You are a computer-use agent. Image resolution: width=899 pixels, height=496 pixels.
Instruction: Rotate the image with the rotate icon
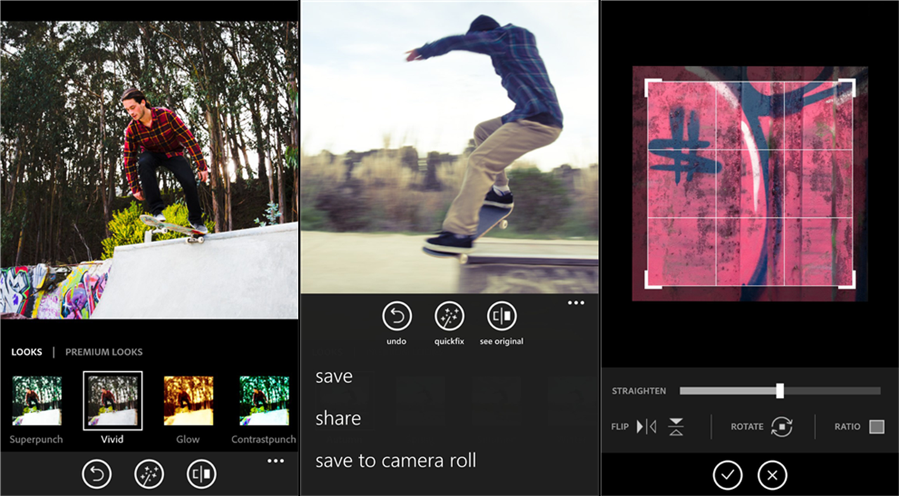(782, 427)
